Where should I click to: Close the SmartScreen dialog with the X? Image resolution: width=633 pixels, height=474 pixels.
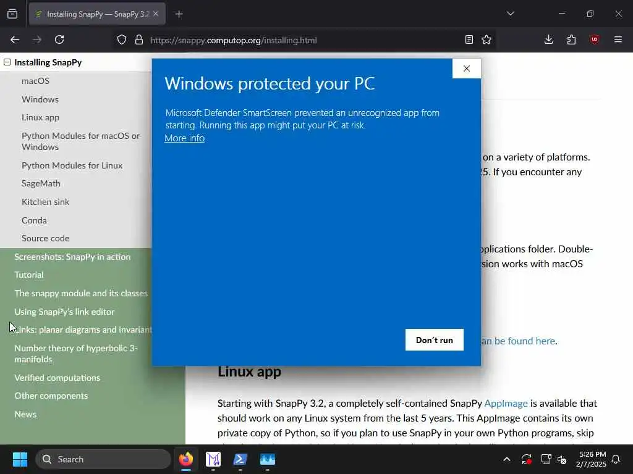(467, 69)
